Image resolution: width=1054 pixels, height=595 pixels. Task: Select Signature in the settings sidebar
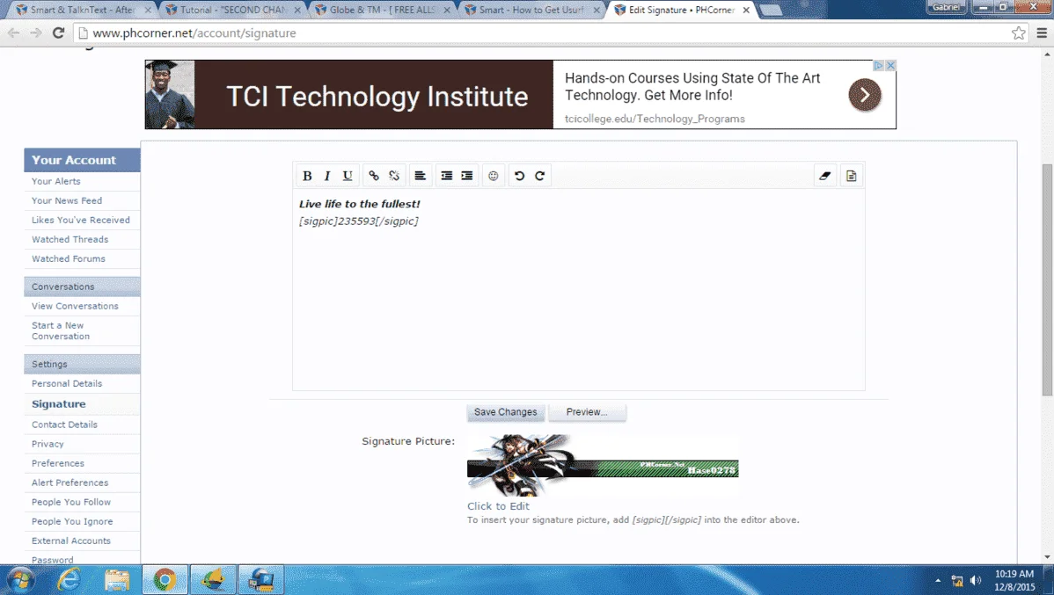click(58, 404)
